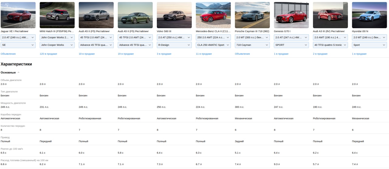Open the 3 в продаже link
This screenshot has width=389, height=169.
tap(164, 54)
